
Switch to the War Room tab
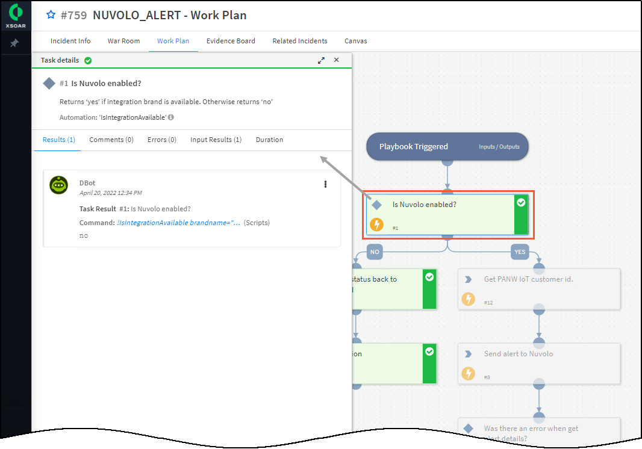pyautogui.click(x=123, y=41)
